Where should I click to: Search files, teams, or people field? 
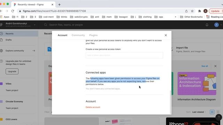pos(66,25)
